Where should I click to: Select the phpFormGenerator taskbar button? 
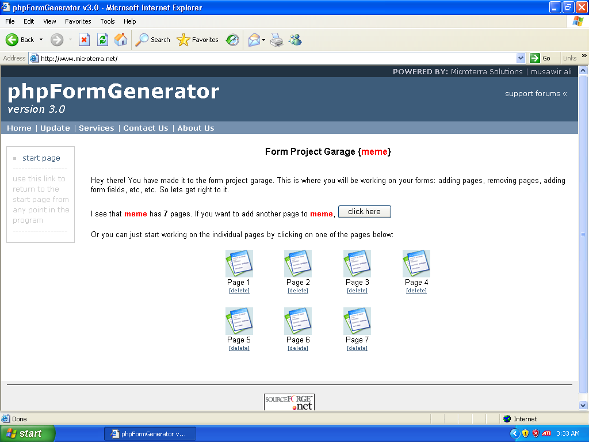150,434
